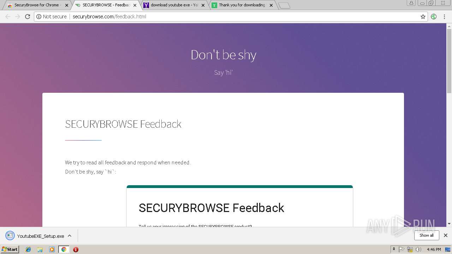
Task: Click the SECURYBROWSE Feedback section heading
Action: (x=123, y=124)
